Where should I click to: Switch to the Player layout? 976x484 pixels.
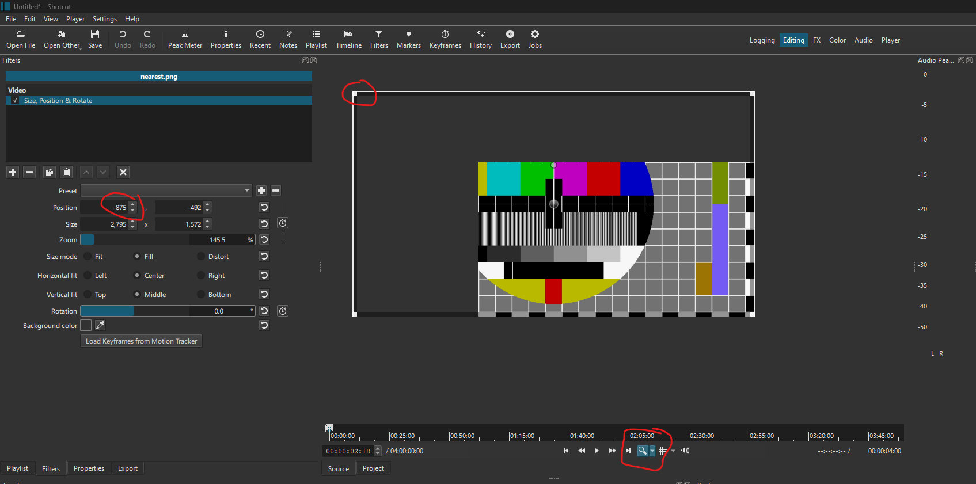tap(890, 40)
